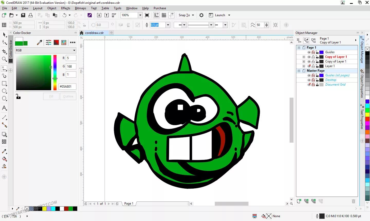Select the Zoom tool in toolbox
The height and width of the screenshot is (221, 370).
[x=4, y=59]
